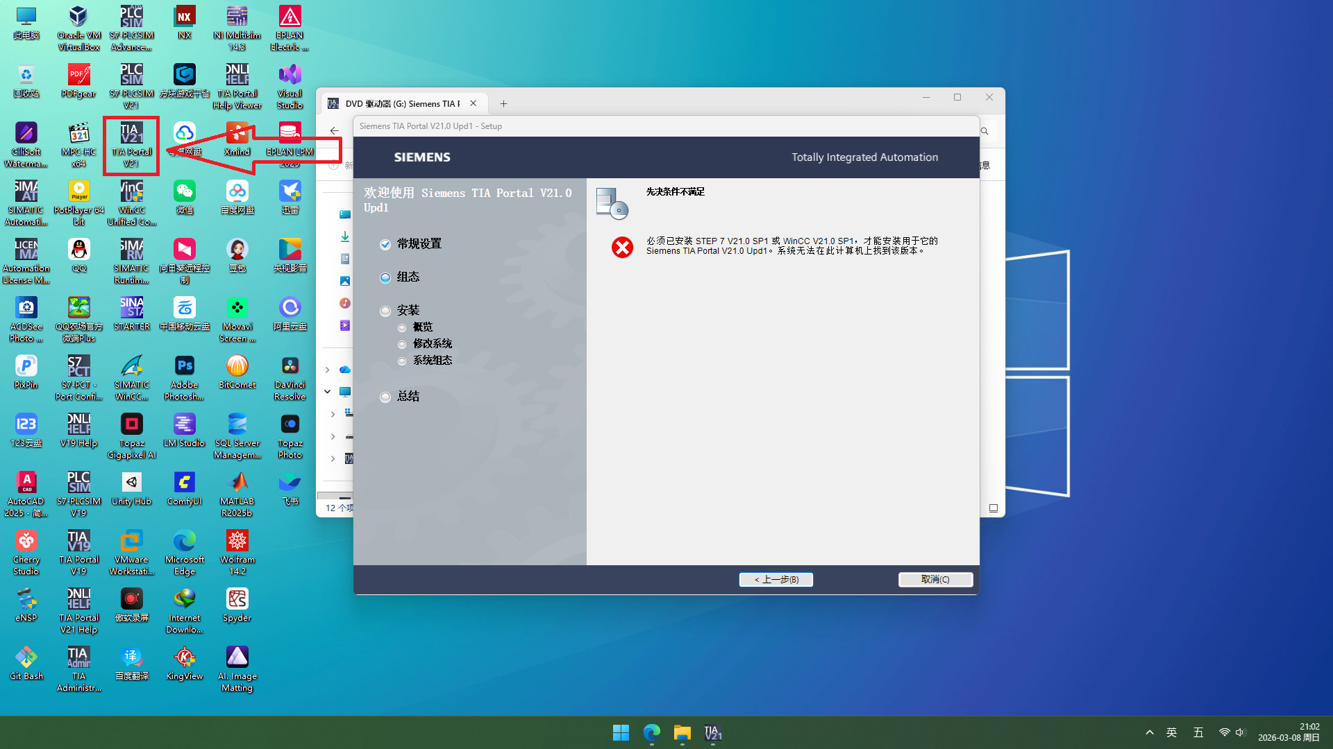The image size is (1333, 749).
Task: Select the 组态 setup step
Action: click(408, 277)
